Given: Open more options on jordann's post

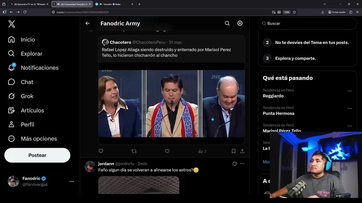Looking at the screenshot, I should point(242,164).
